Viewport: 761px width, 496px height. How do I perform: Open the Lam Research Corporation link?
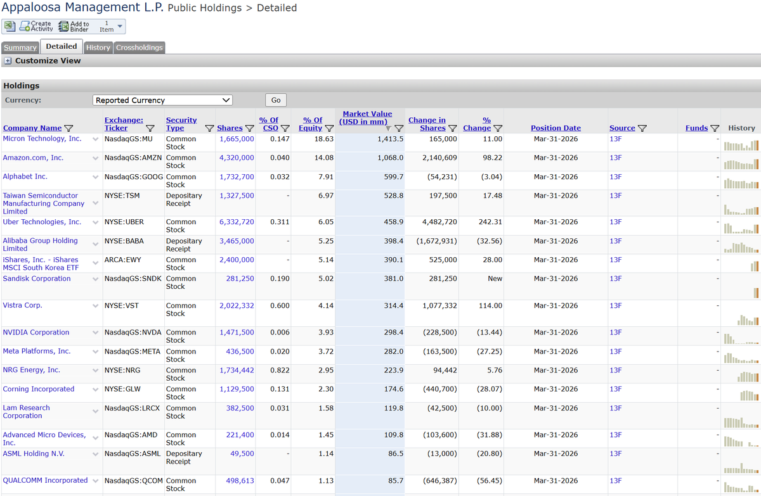(x=26, y=412)
